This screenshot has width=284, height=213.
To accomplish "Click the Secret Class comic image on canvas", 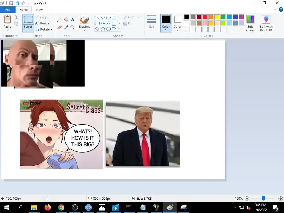I will [61, 134].
